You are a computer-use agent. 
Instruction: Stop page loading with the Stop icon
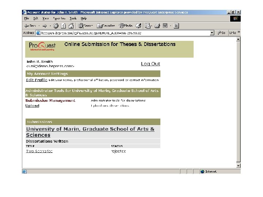coord(56,26)
